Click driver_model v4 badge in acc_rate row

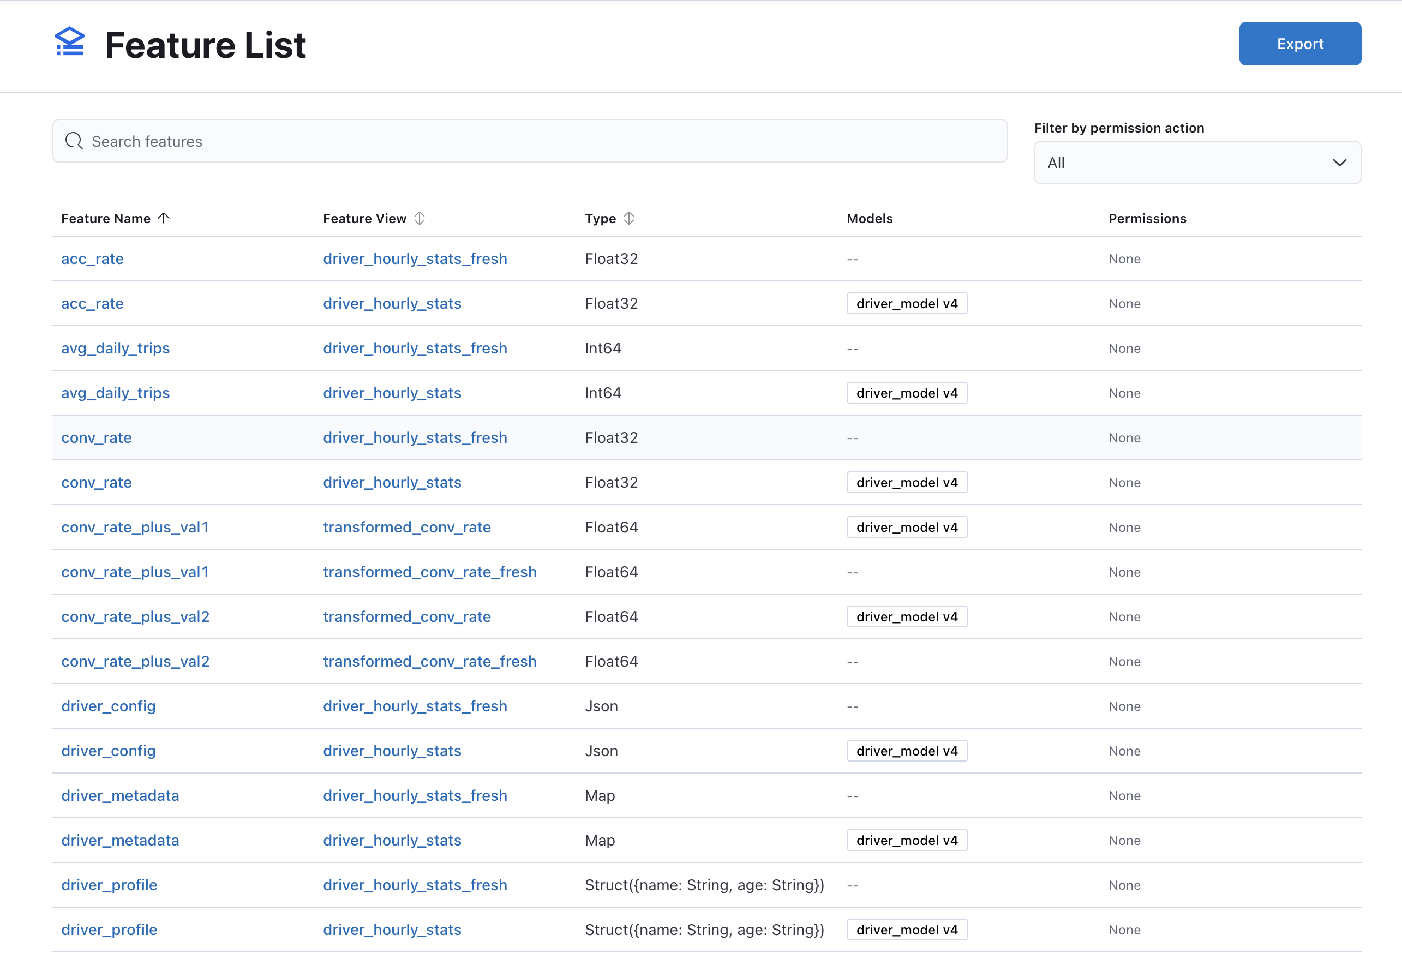pyautogui.click(x=907, y=304)
